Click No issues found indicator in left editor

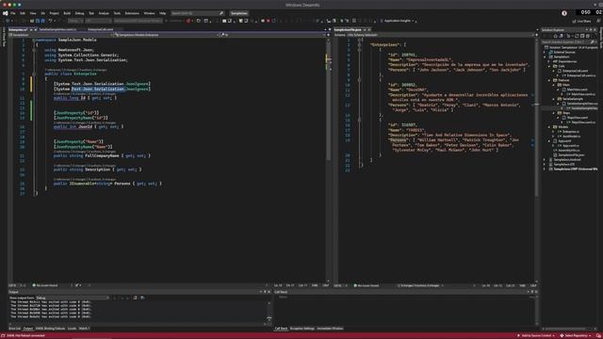(x=45, y=285)
